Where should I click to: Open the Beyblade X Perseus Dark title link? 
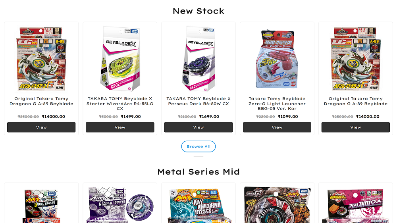tap(198, 101)
